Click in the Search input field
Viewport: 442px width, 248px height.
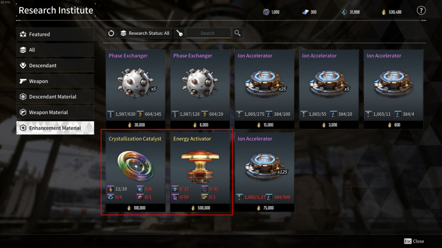(209, 33)
